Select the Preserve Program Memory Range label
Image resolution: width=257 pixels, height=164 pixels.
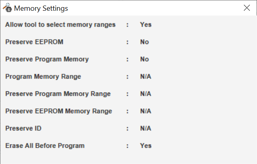pyautogui.click(x=58, y=94)
